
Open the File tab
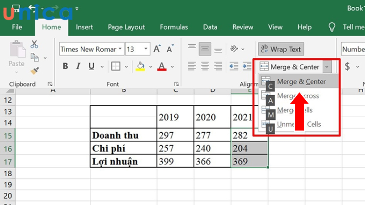[x=17, y=27]
